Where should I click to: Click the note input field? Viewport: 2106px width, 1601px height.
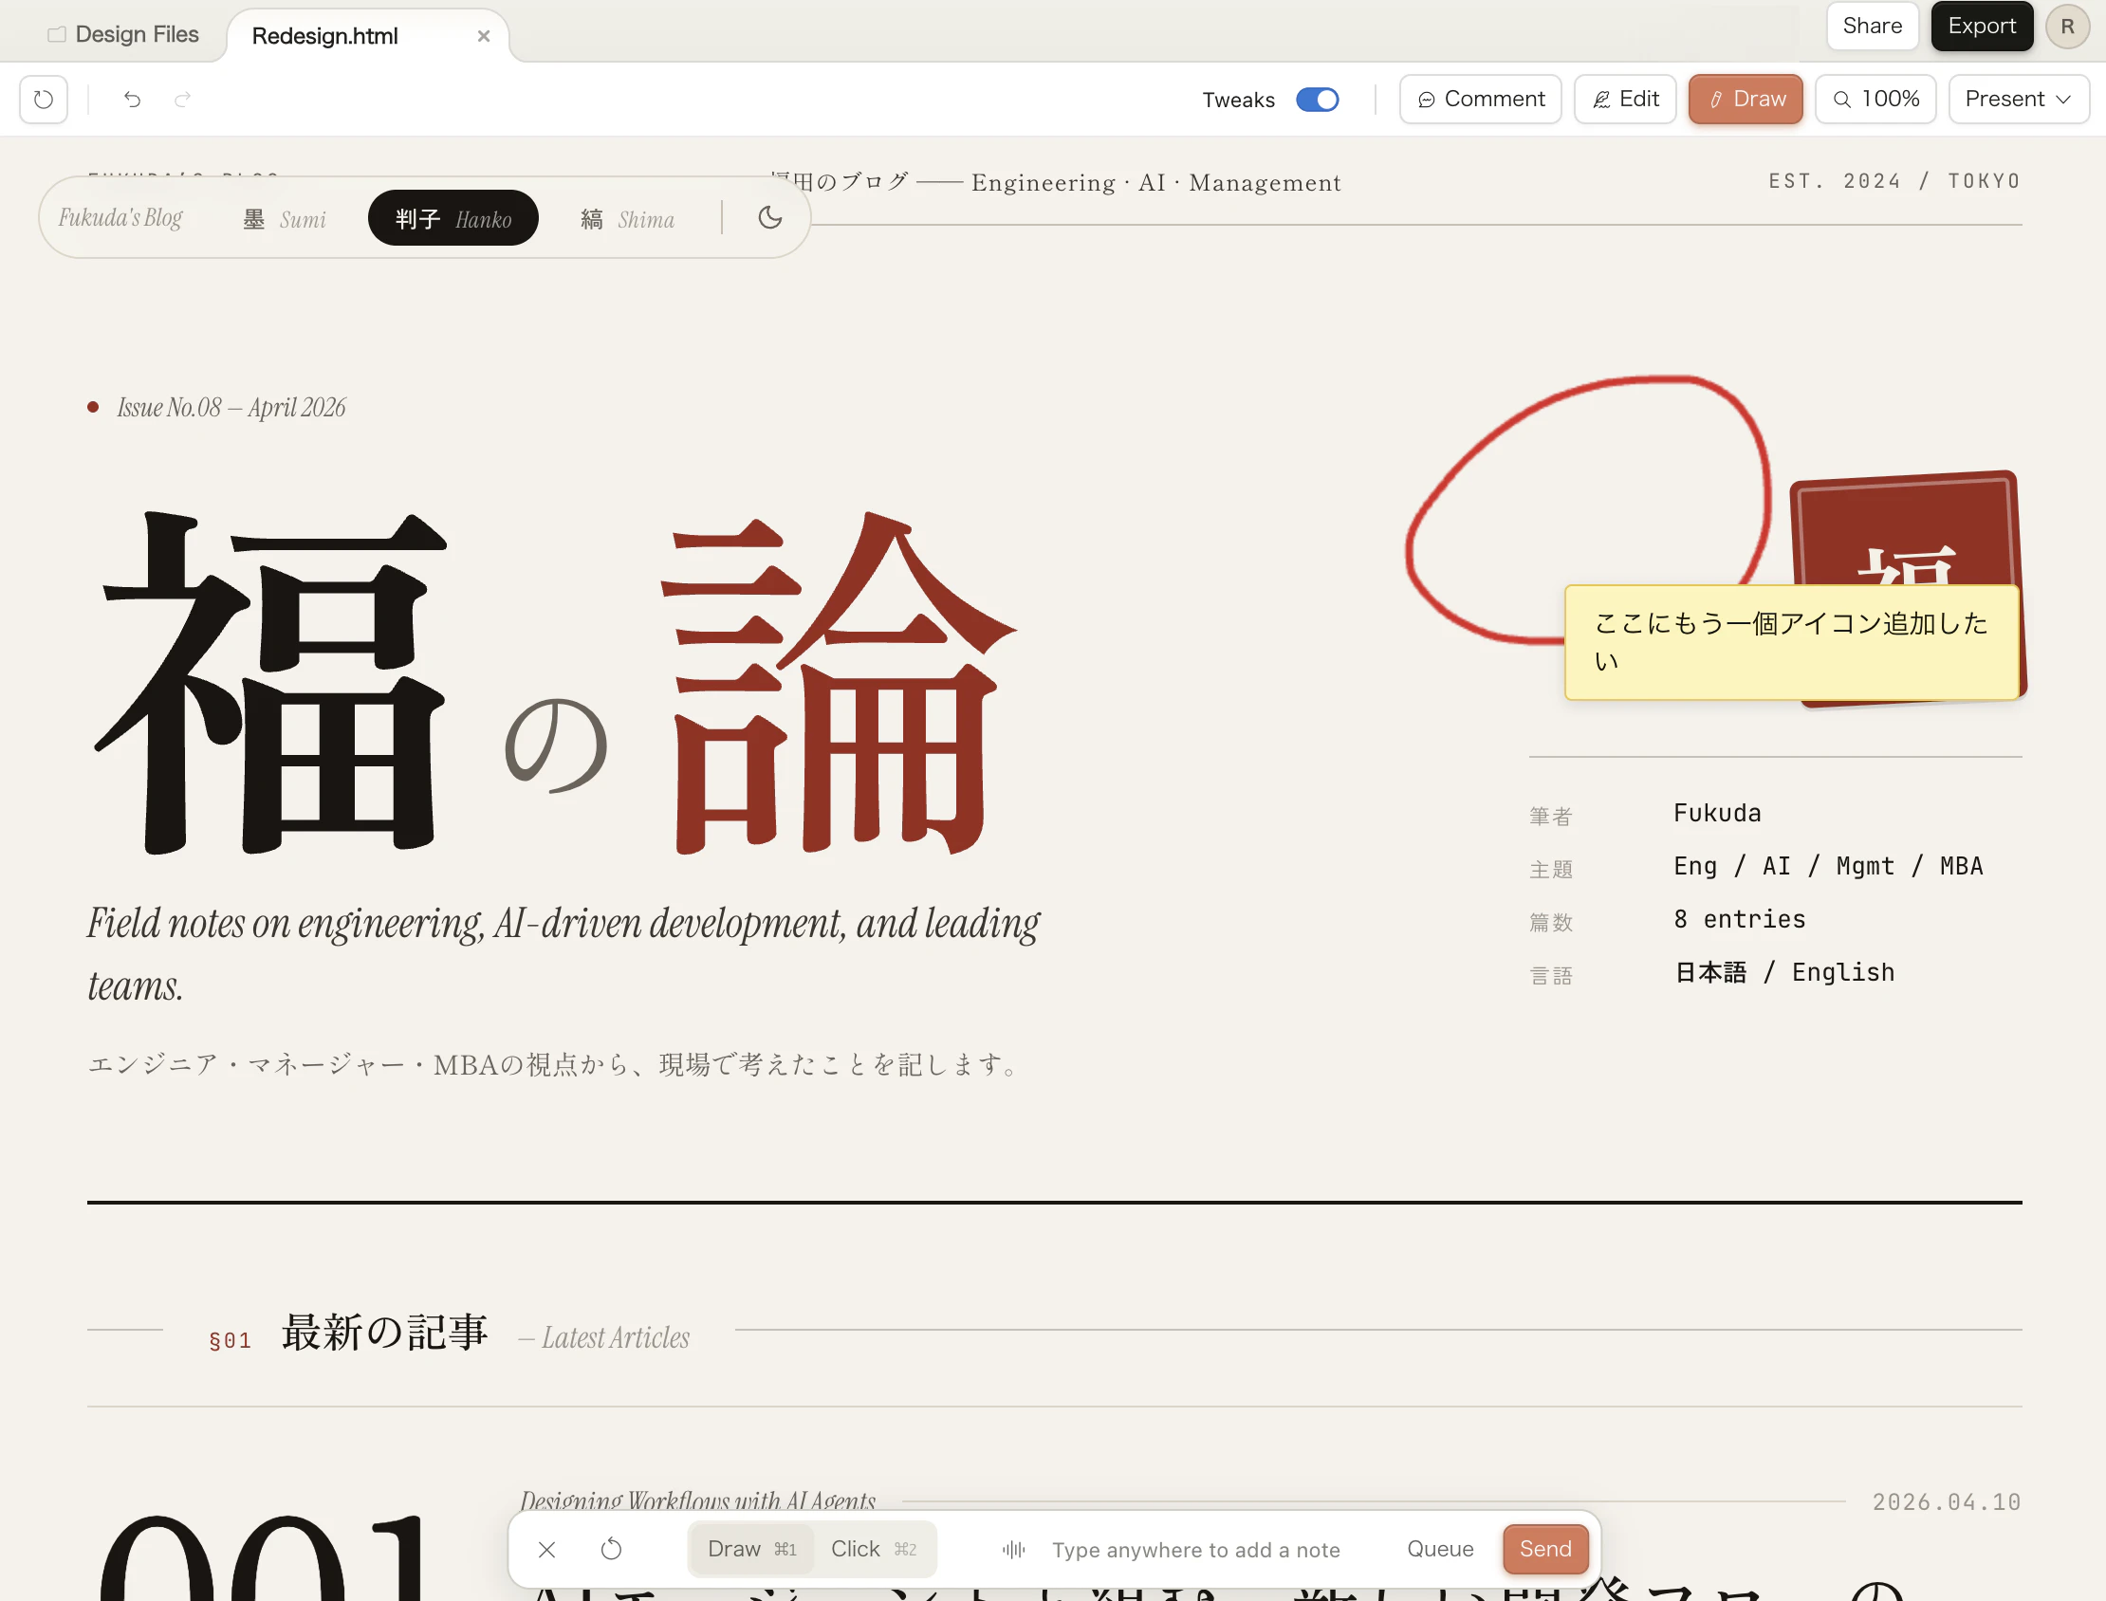pyautogui.click(x=1196, y=1549)
